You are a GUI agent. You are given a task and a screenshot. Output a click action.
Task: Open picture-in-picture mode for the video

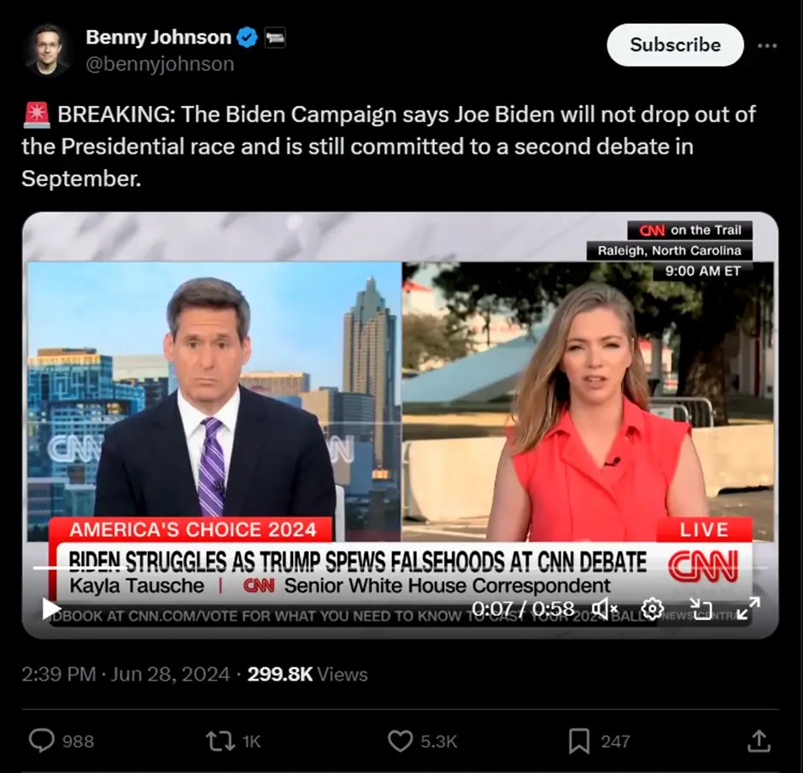point(700,609)
